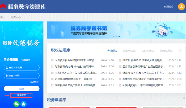186x108 pixels.
Task: Open the 使用说明 usage guide link
Action: point(168,7)
